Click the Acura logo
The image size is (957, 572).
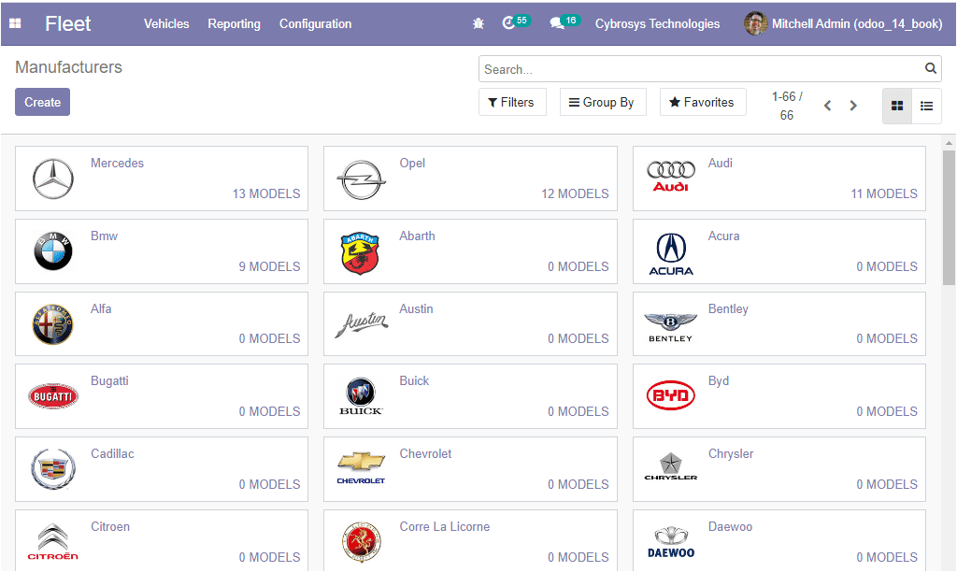(671, 254)
